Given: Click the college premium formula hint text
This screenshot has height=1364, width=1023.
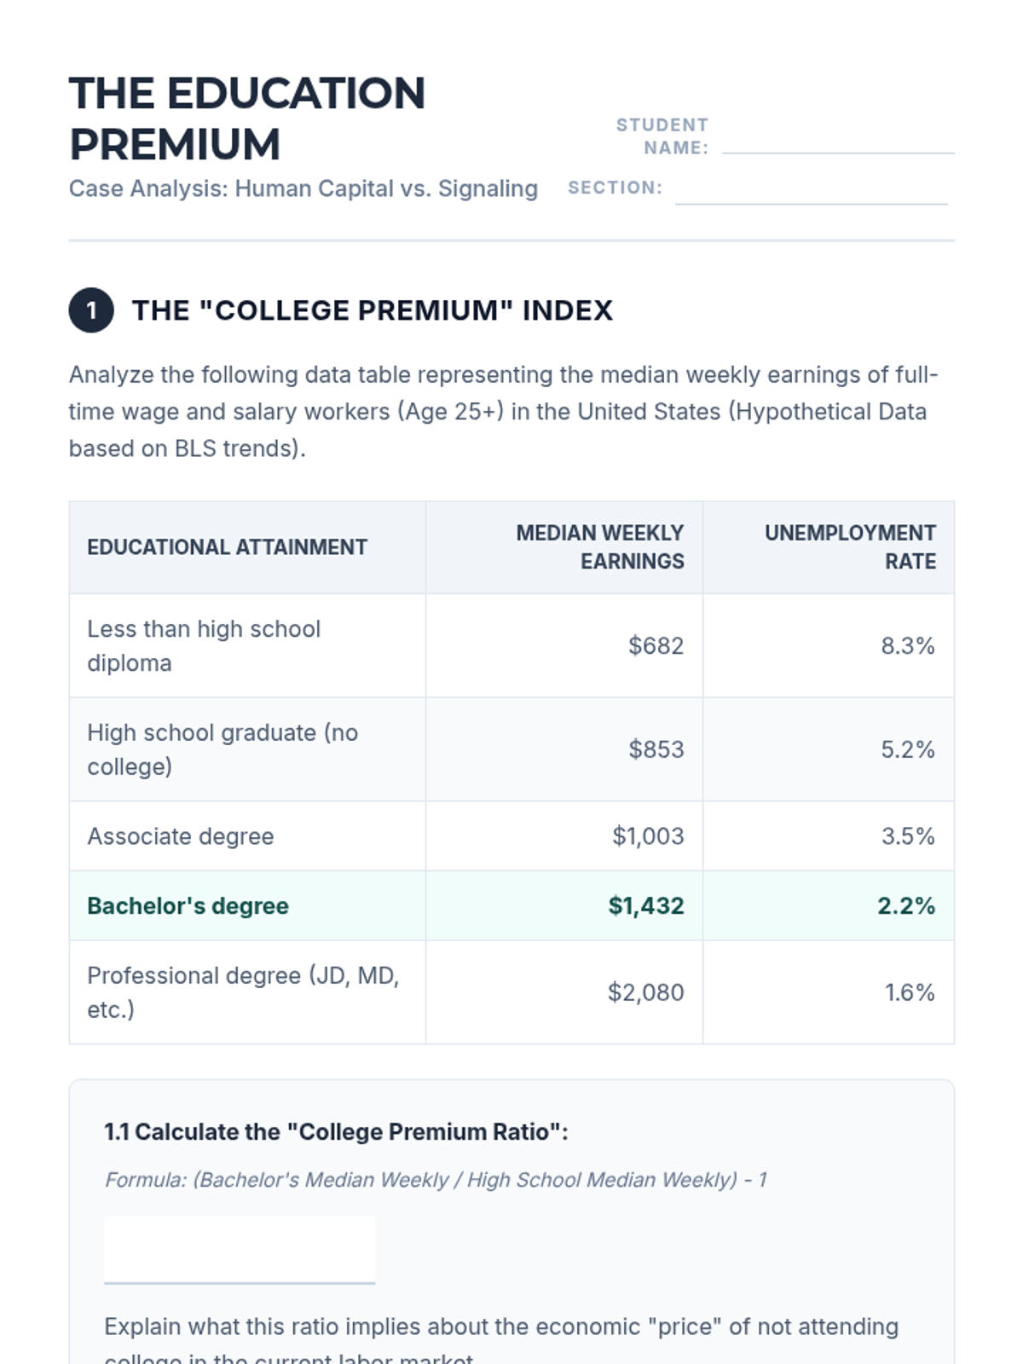Looking at the screenshot, I should 436,1180.
